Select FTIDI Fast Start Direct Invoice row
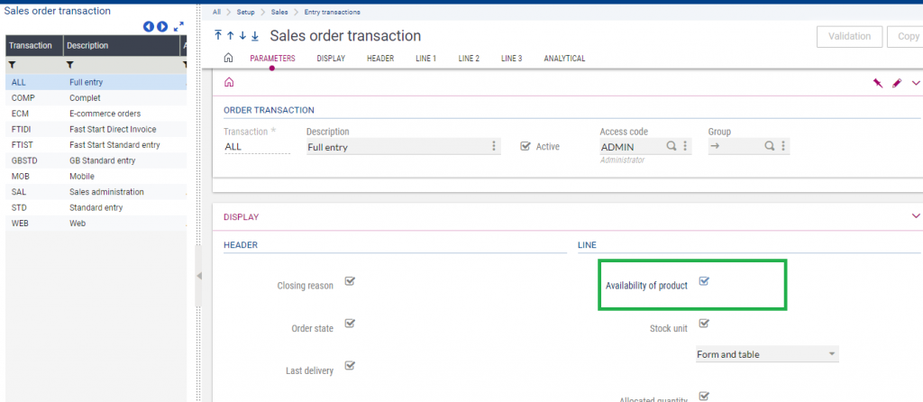Screen dimensions: 923x402 tap(96, 129)
